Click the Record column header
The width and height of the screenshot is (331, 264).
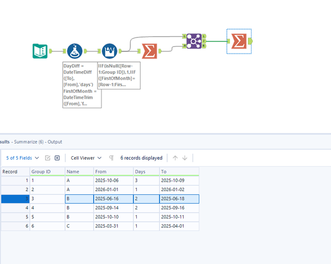pyautogui.click(x=15, y=171)
